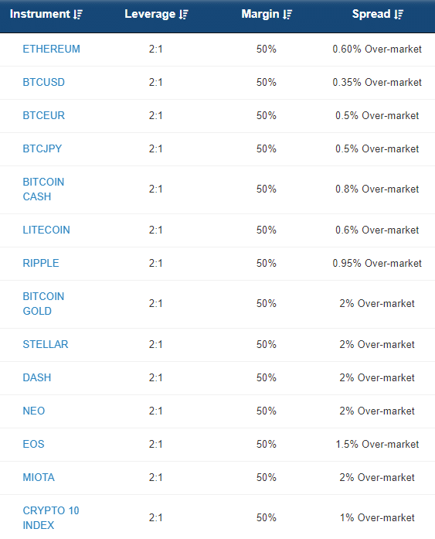Select the EOS instrument link
The image size is (435, 539).
[x=33, y=444]
